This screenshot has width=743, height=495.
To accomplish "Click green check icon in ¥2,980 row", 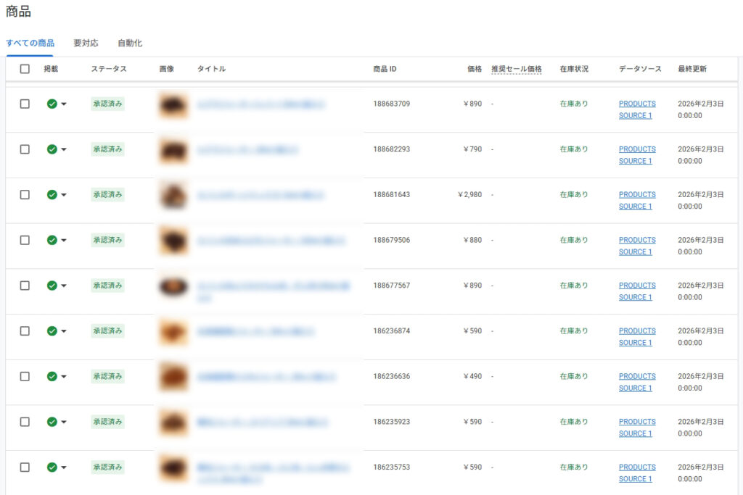I will pyautogui.click(x=52, y=195).
